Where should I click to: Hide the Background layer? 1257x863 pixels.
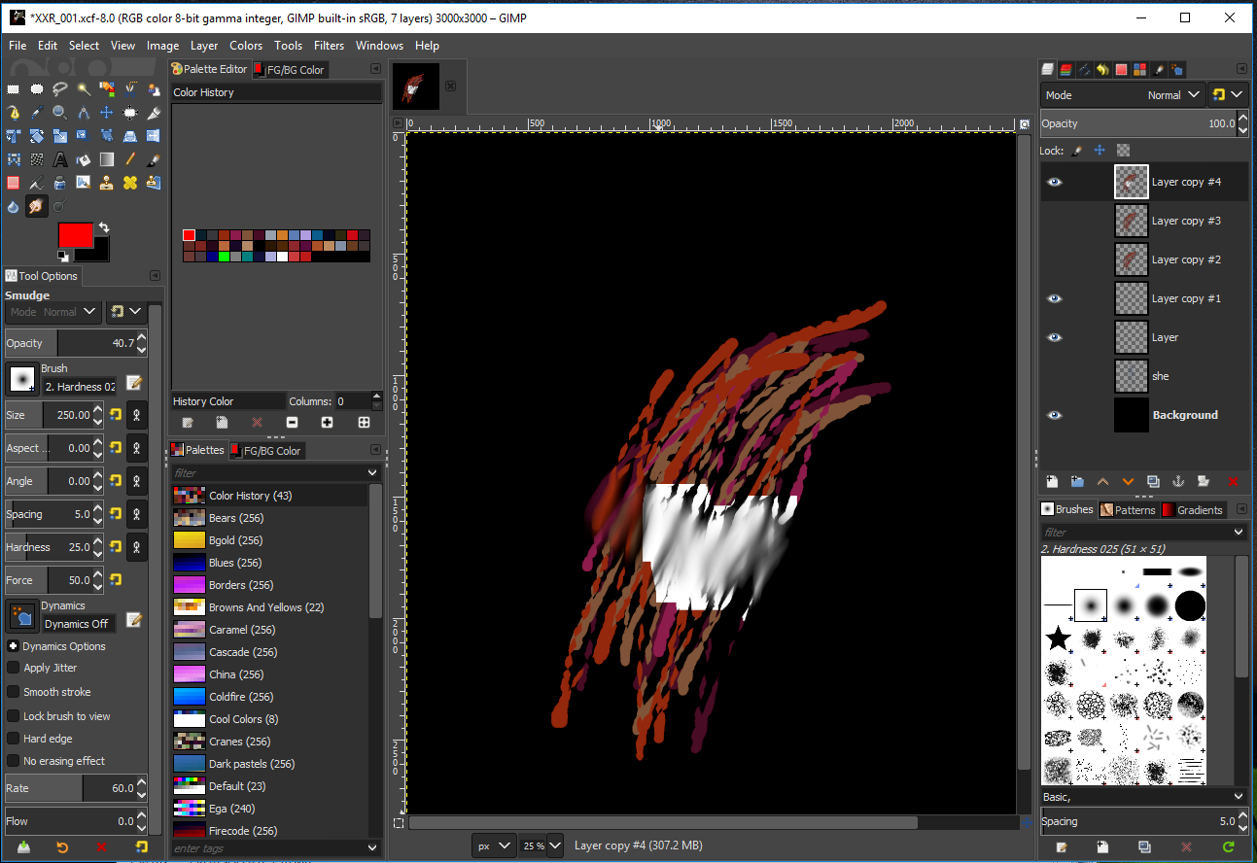pyautogui.click(x=1055, y=415)
